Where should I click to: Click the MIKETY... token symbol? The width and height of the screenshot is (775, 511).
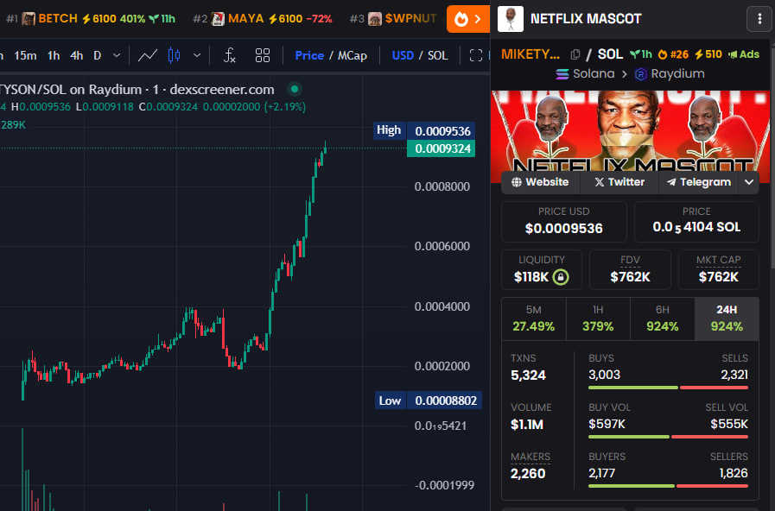[530, 54]
